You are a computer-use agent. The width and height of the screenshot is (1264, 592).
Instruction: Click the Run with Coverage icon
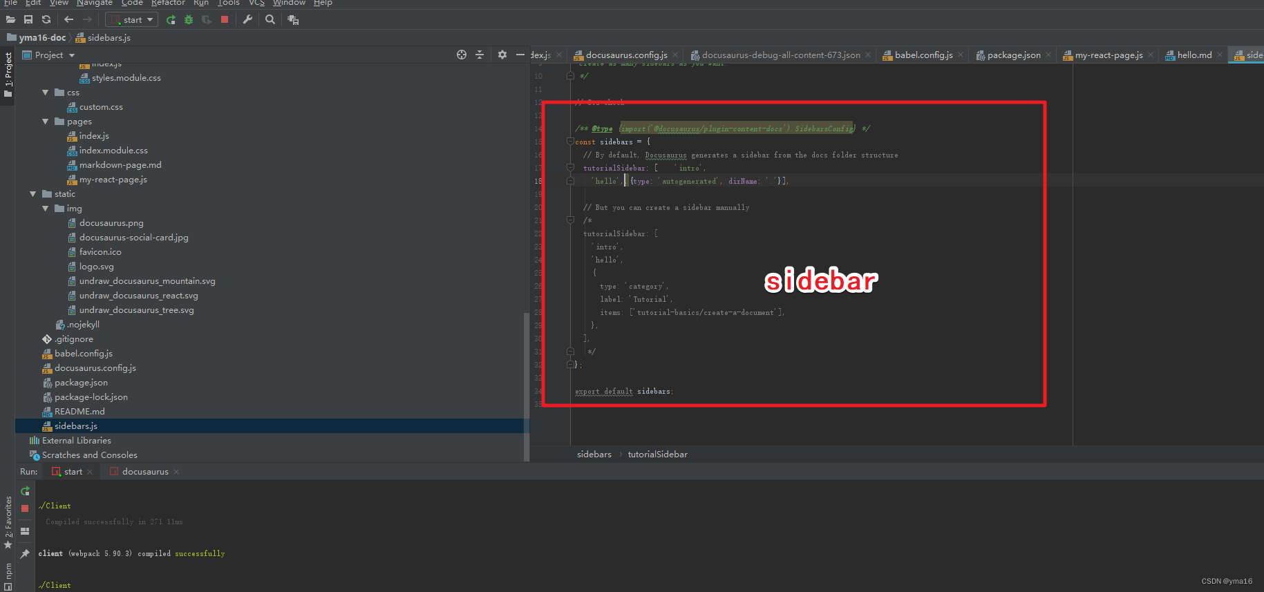207,19
